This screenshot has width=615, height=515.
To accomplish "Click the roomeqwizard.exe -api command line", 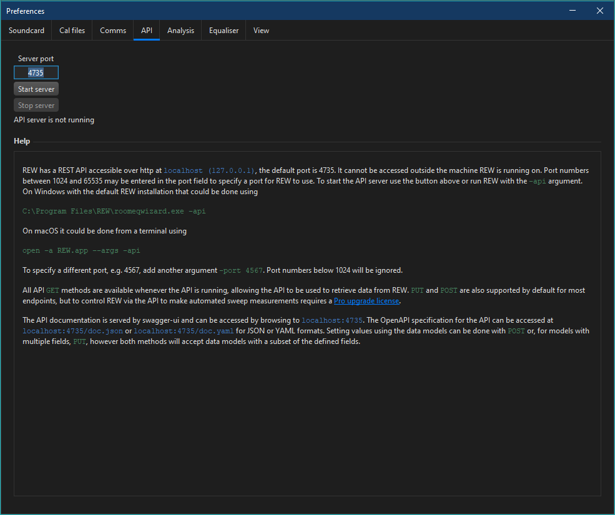I will (114, 211).
